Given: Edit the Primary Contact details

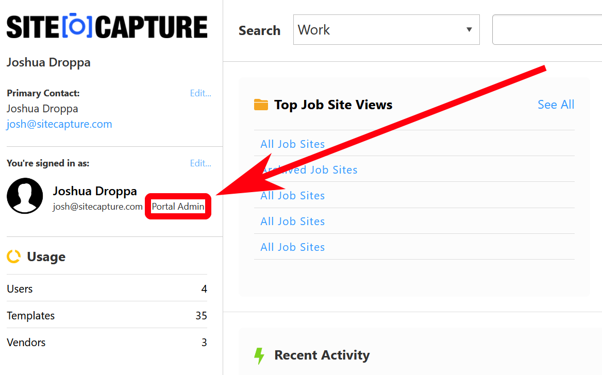Looking at the screenshot, I should tap(200, 93).
